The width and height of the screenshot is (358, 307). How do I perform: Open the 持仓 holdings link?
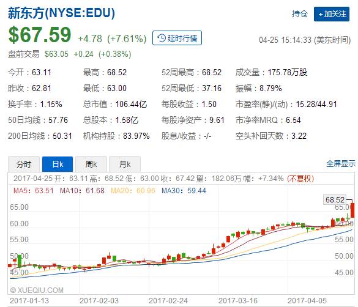(x=299, y=13)
